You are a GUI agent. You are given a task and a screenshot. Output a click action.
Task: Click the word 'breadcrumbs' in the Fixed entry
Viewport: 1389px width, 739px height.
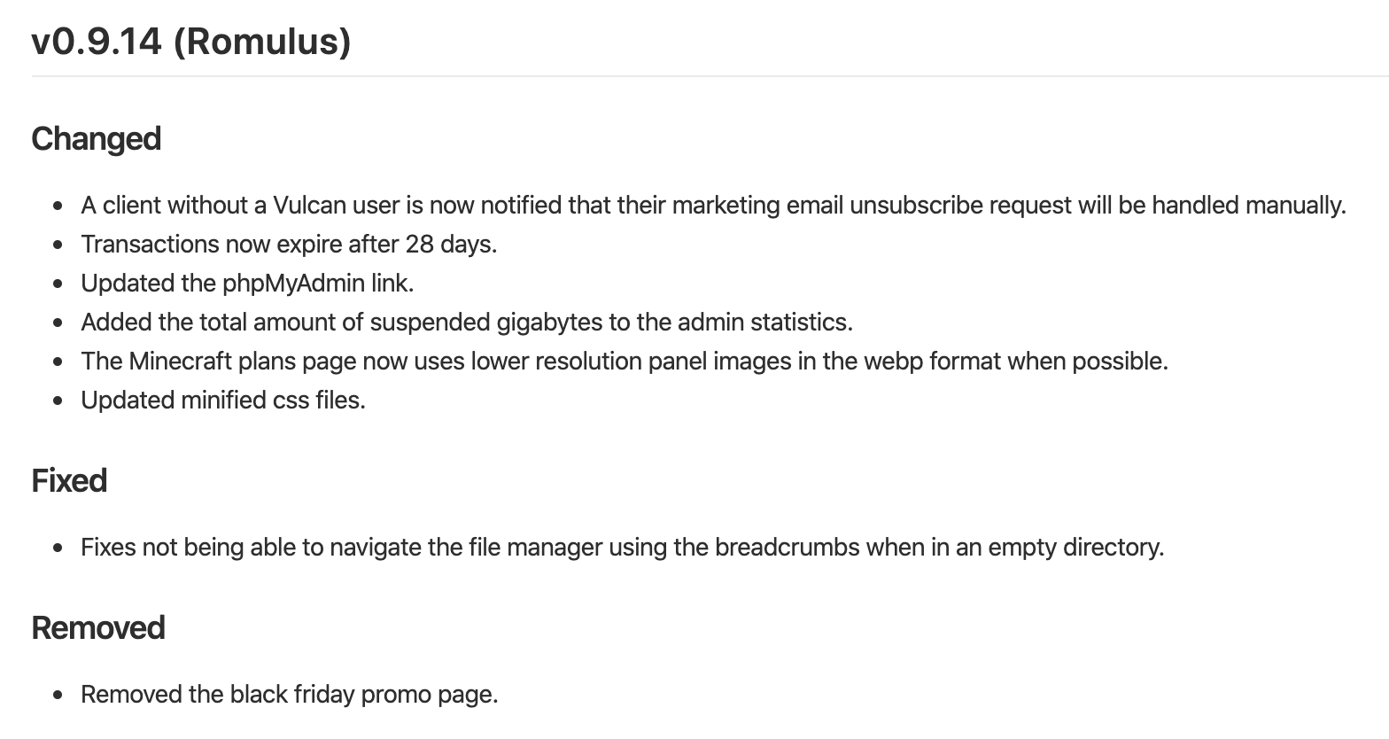788,548
